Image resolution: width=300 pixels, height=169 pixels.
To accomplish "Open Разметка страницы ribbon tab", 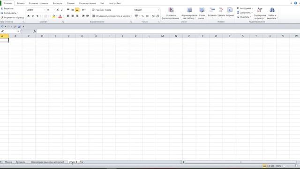I will [x=38, y=3].
